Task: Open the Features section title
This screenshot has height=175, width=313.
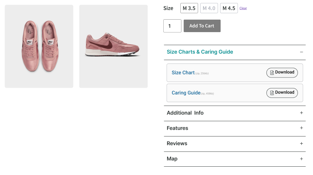Action: [177, 128]
